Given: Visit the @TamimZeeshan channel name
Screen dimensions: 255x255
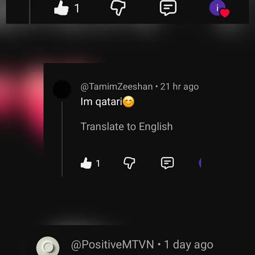Looking at the screenshot, I should click(x=117, y=87).
